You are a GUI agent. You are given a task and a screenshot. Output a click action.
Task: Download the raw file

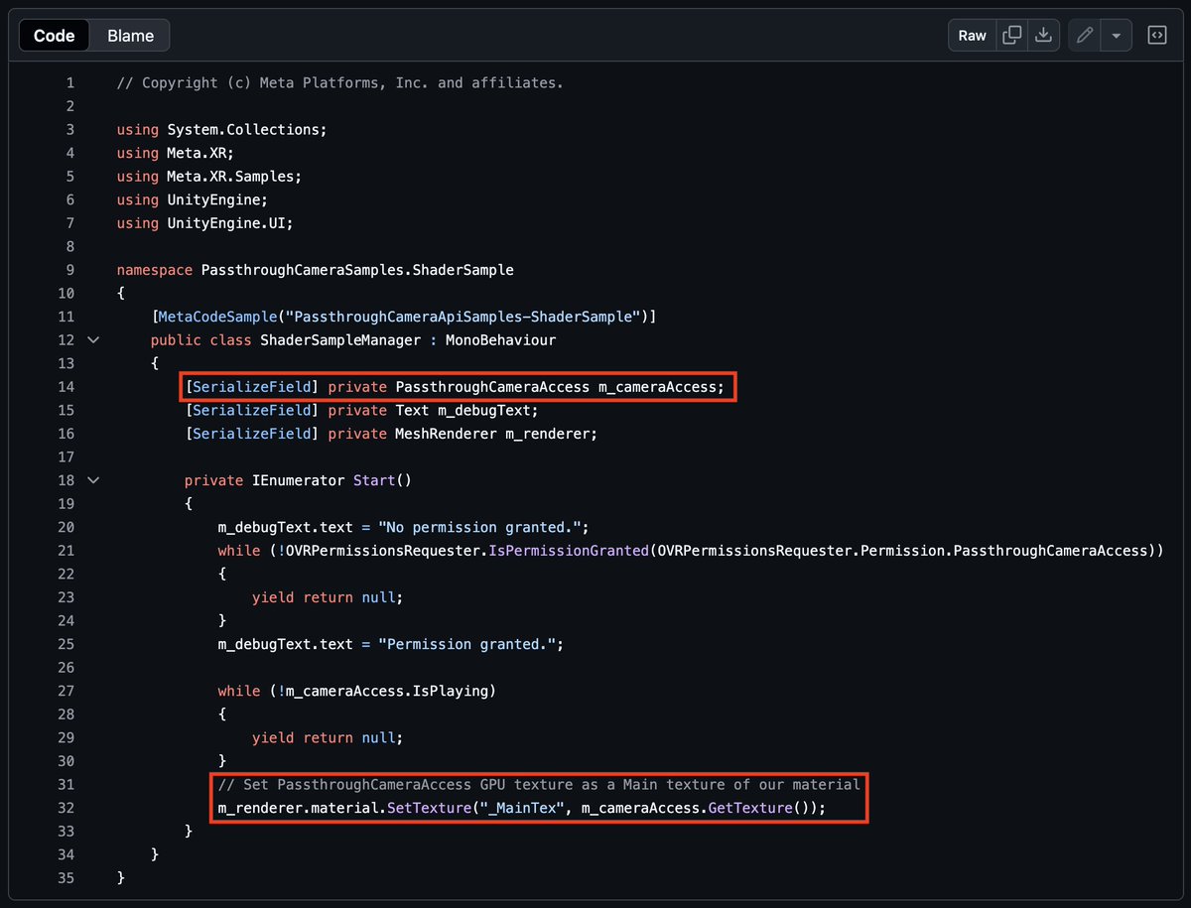tap(1043, 34)
